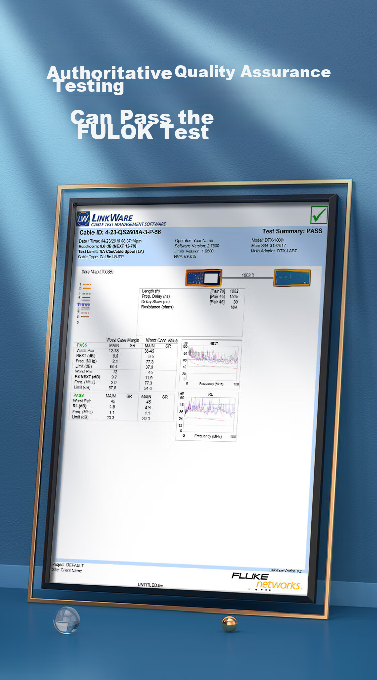Click the 'Quality Assurance' heading
Viewport: 377px width, 680px height.
coord(252,72)
